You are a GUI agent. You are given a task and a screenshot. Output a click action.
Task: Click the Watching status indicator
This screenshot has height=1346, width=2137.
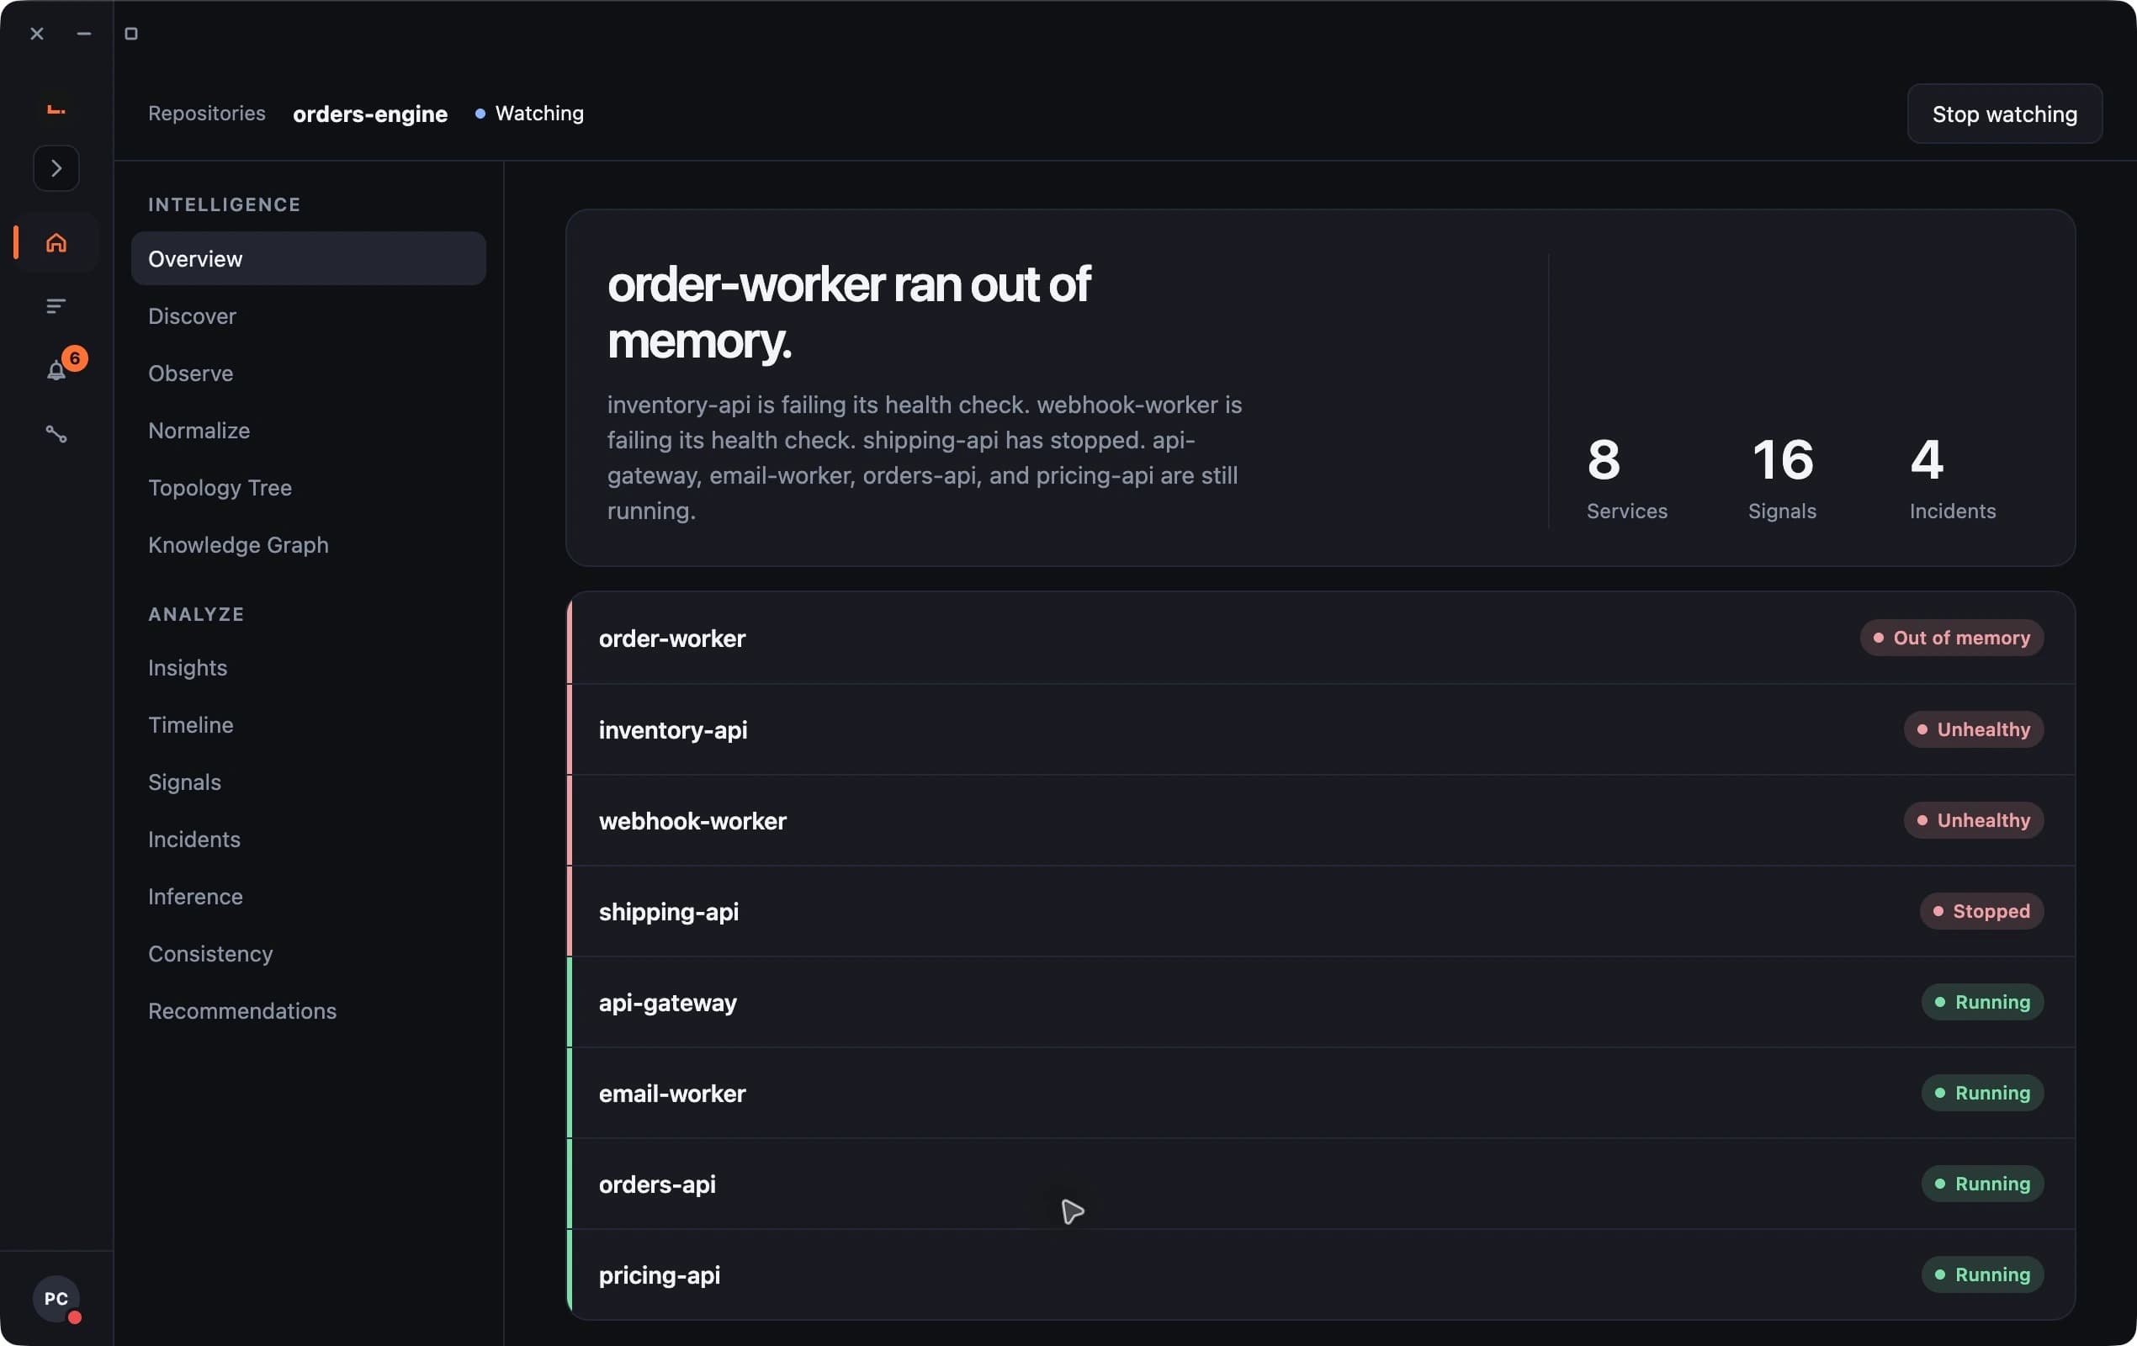pyautogui.click(x=530, y=114)
